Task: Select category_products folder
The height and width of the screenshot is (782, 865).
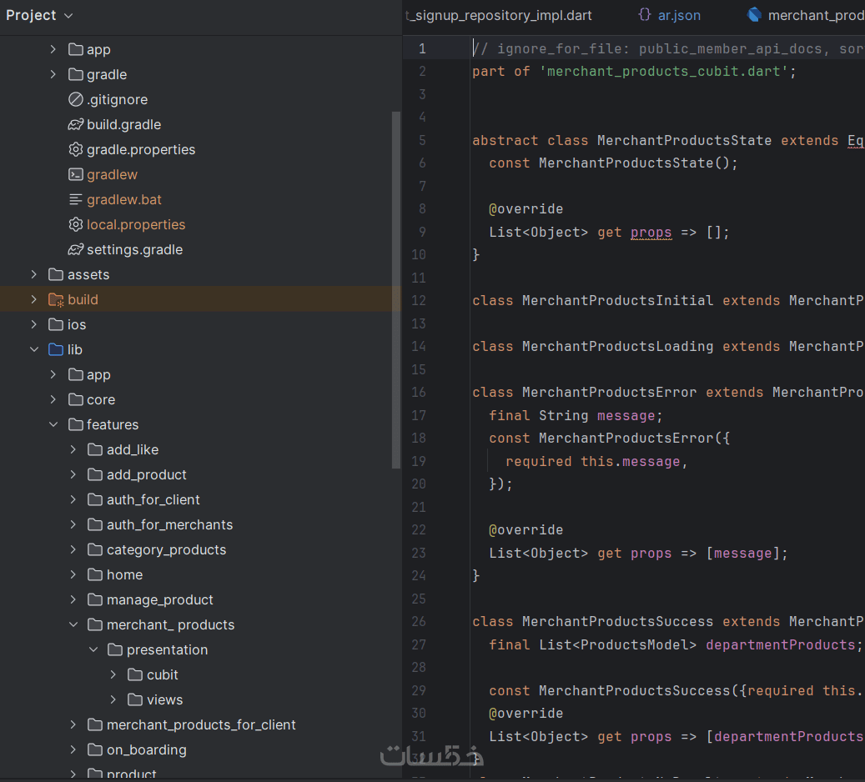Action: (x=166, y=550)
